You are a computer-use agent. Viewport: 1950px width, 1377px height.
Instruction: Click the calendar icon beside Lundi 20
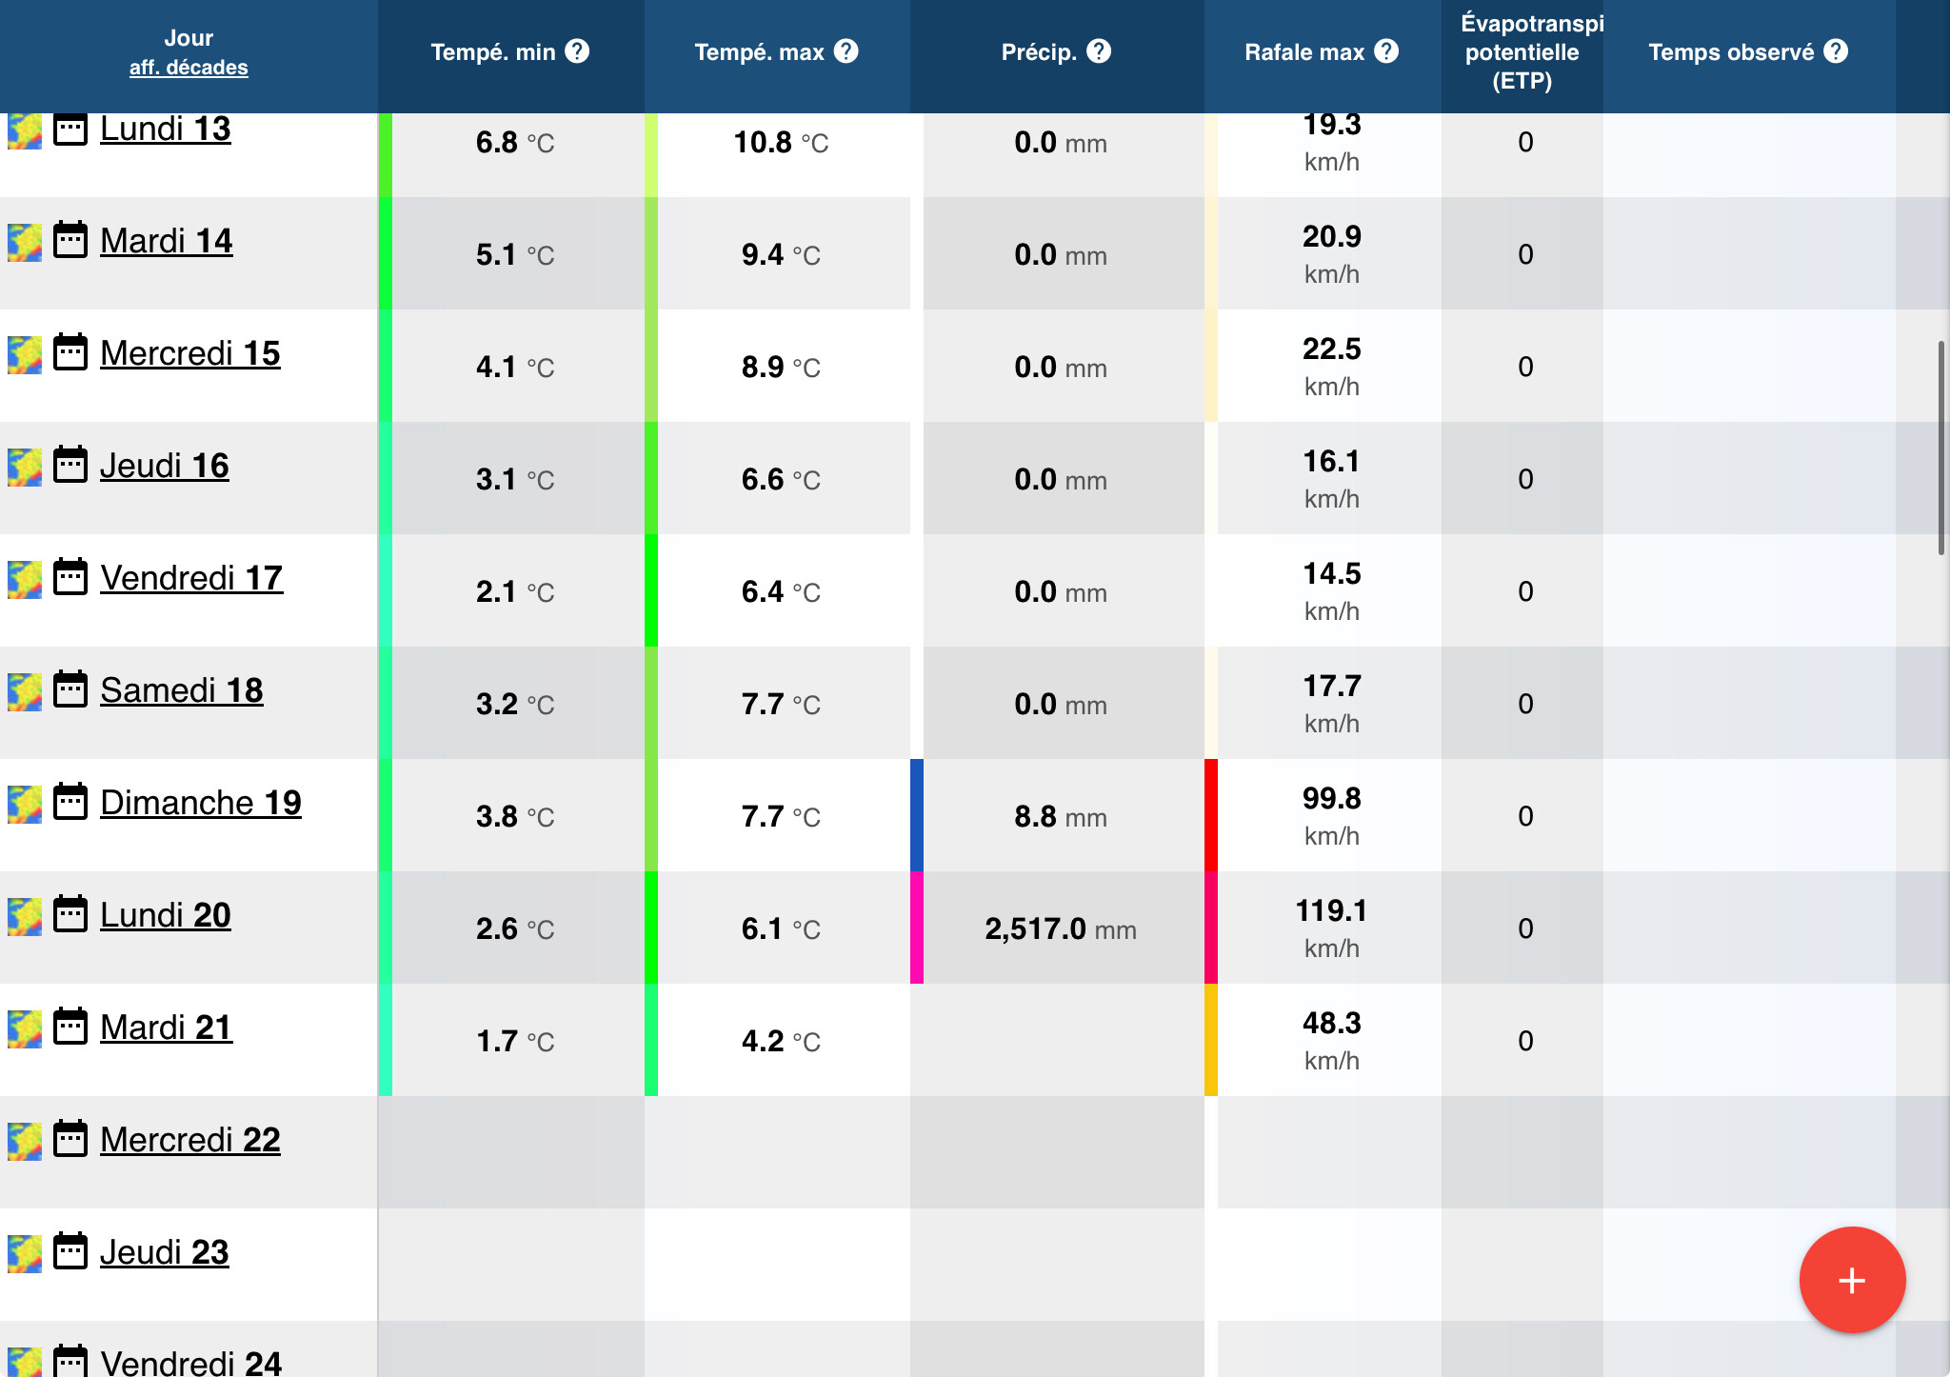pyautogui.click(x=70, y=915)
